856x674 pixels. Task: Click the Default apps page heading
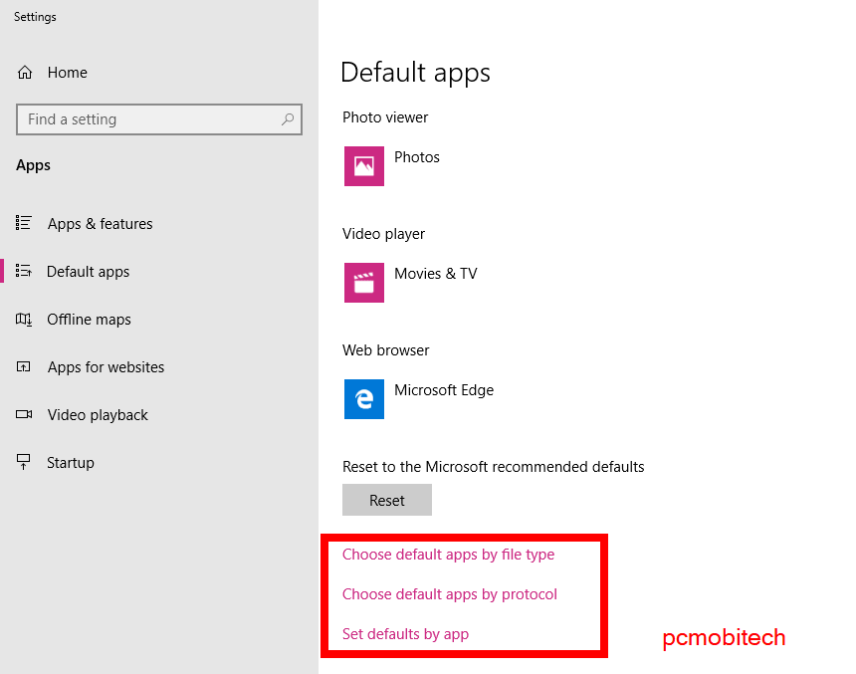(x=415, y=73)
